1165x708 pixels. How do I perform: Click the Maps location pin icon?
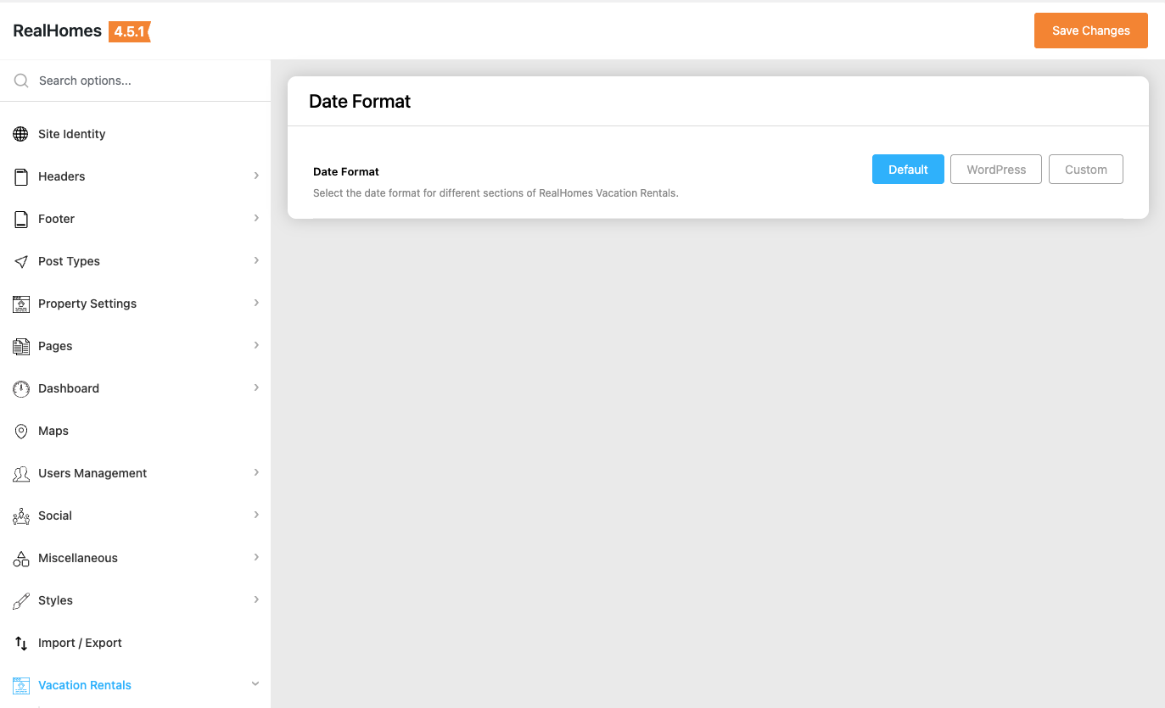tap(20, 431)
